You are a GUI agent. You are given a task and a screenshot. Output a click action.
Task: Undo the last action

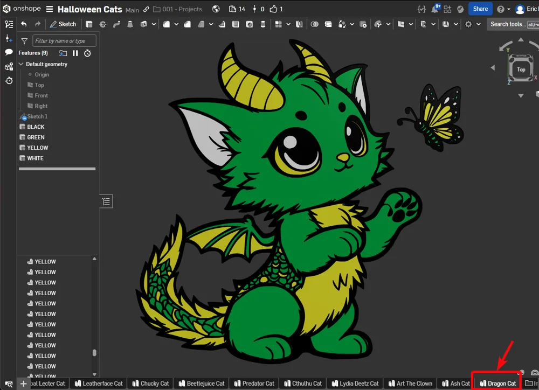coord(24,24)
